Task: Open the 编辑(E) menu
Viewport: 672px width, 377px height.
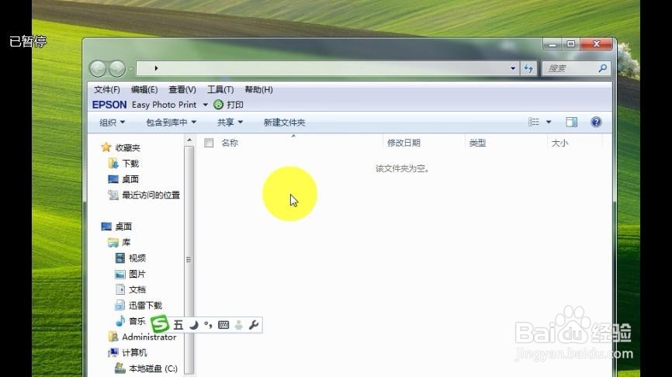Action: pyautogui.click(x=144, y=89)
